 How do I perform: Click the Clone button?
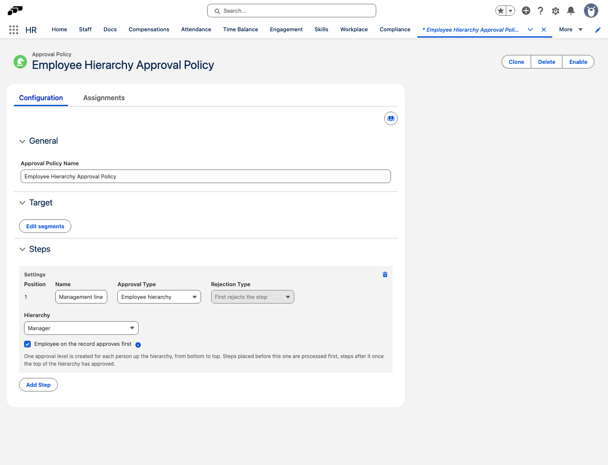coord(516,62)
